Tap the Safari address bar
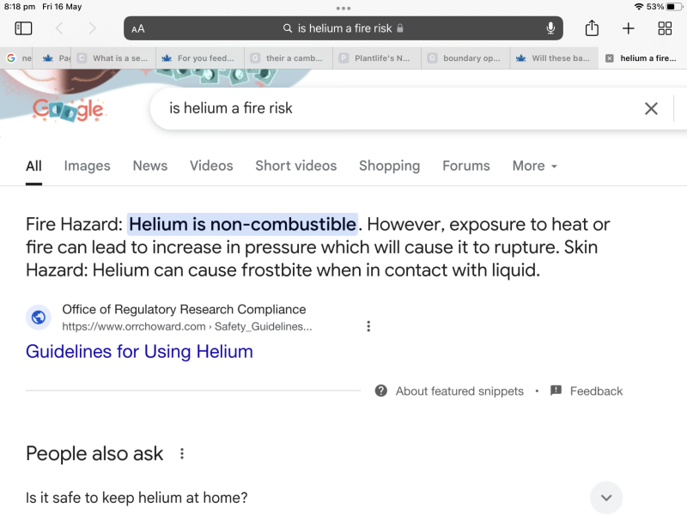The width and height of the screenshot is (687, 515). tap(343, 28)
